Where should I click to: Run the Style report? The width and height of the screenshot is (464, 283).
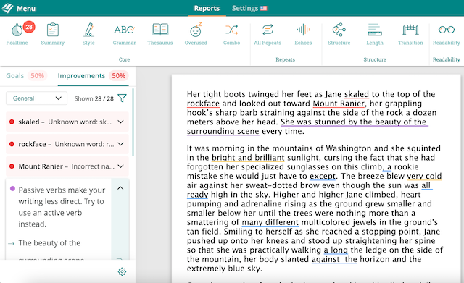pos(88,30)
